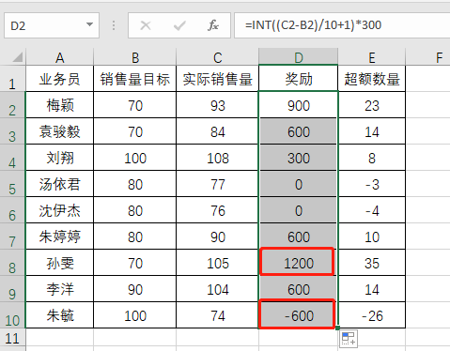Click actual sales cell showing 84

(x=218, y=131)
